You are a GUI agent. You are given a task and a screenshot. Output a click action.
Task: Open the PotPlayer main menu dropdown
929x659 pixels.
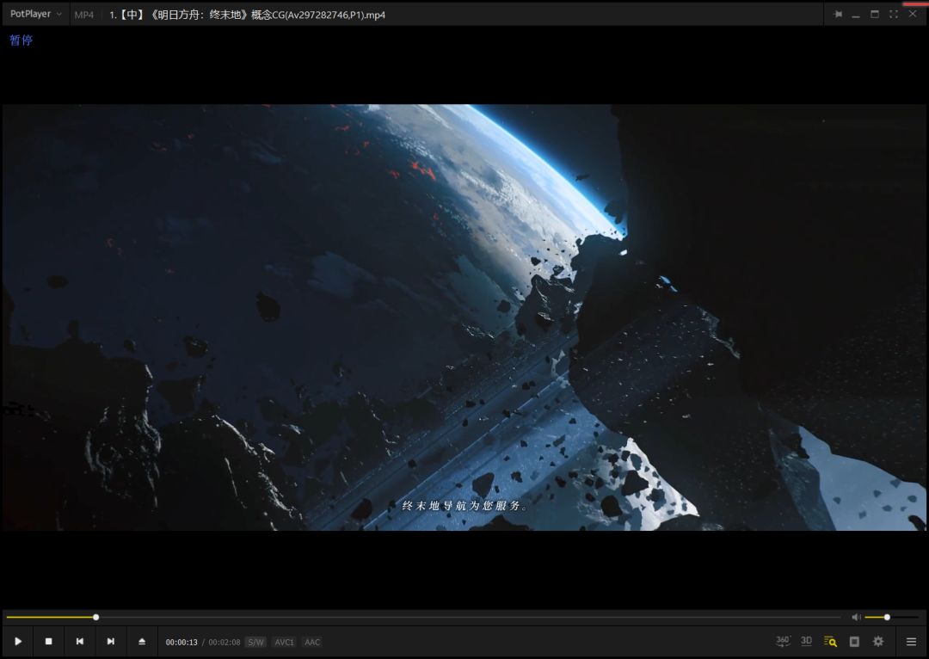click(x=35, y=15)
